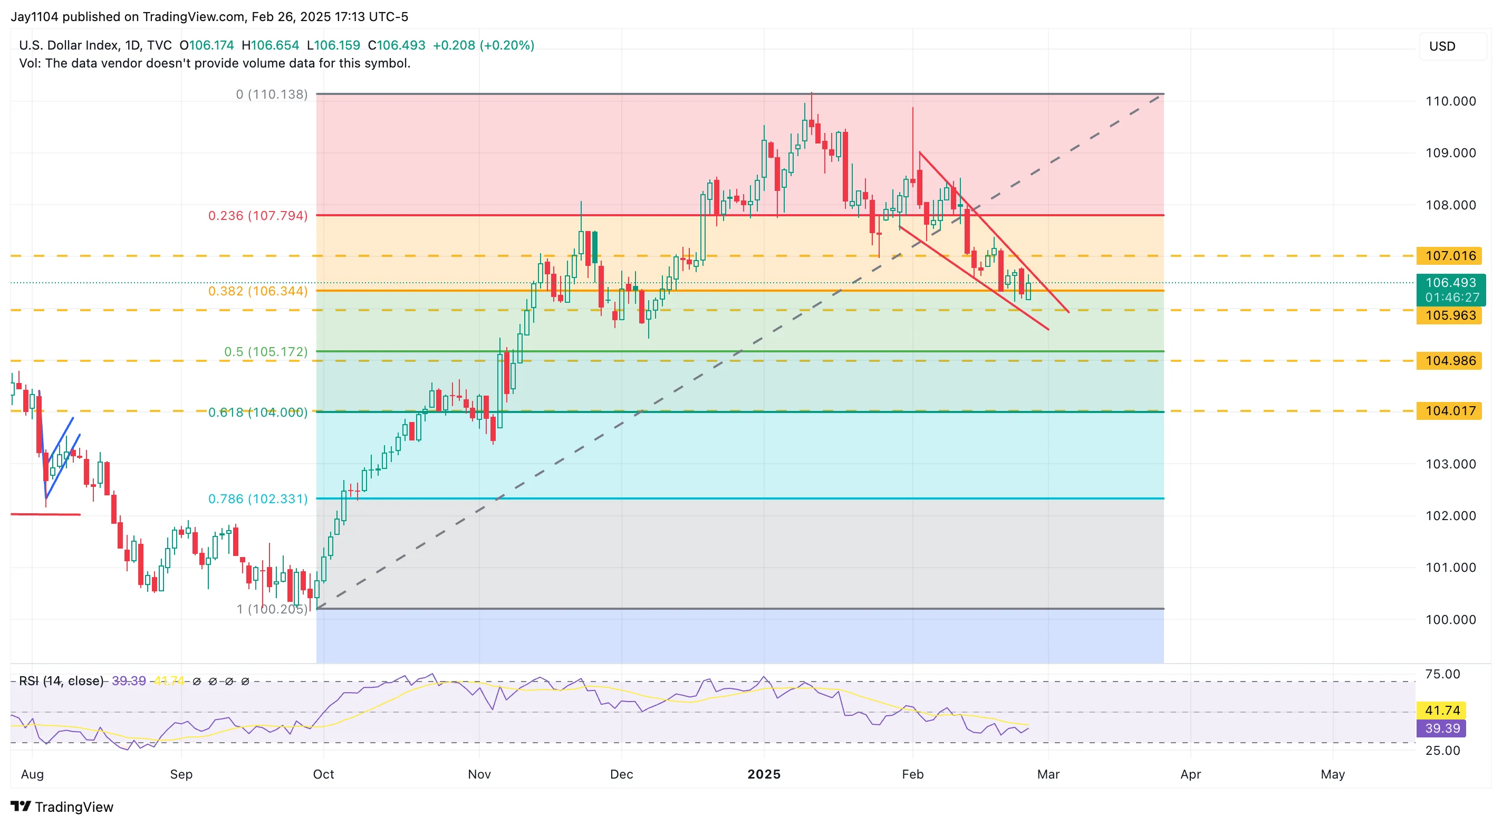
Task: Select the 0.236 (107.794) Fibonacci level label
Action: [258, 216]
